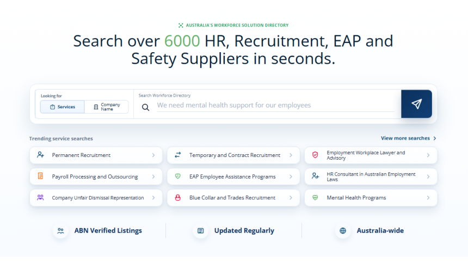The height and width of the screenshot is (264, 468).
Task: Click Australia's Workforce Solution Directory tagline
Action: [237, 26]
